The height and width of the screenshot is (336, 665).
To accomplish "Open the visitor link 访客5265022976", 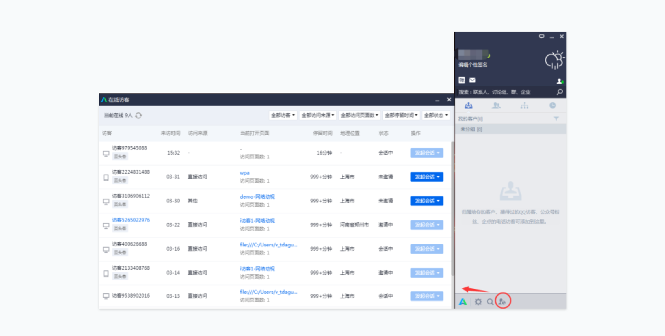I will click(131, 220).
